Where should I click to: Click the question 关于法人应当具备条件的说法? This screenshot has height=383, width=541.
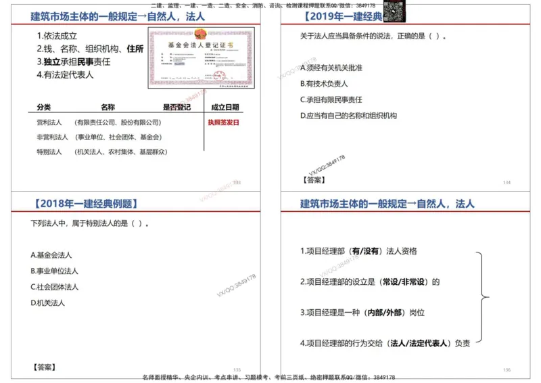[x=373, y=36]
